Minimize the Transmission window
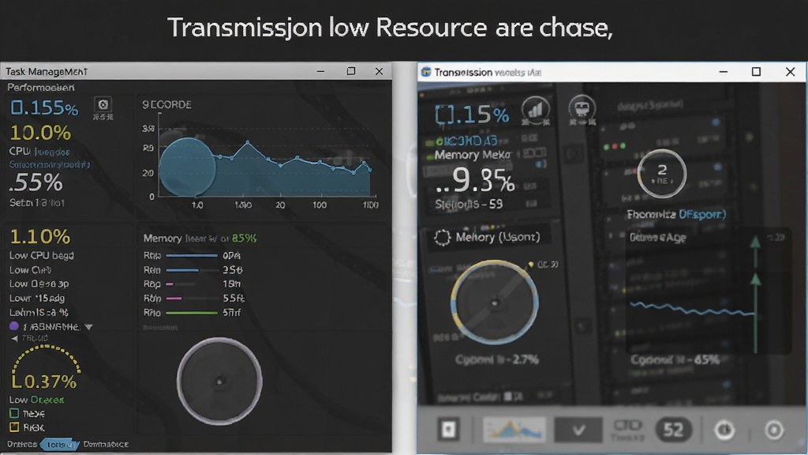The width and height of the screenshot is (808, 455). click(x=723, y=72)
